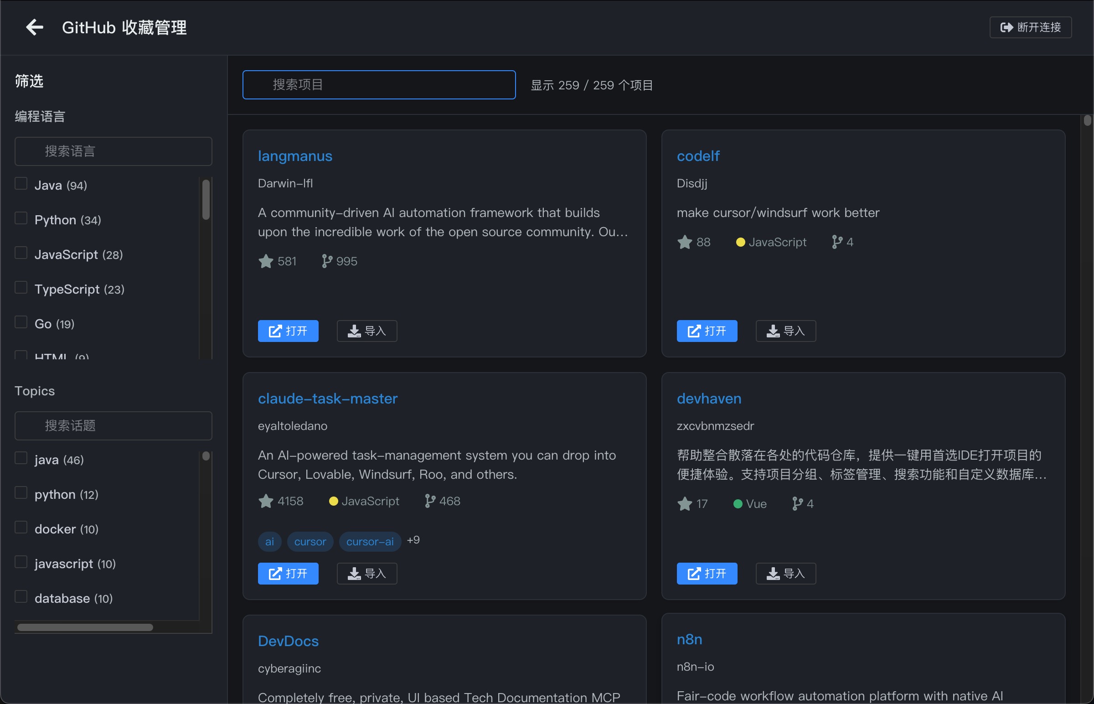The height and width of the screenshot is (704, 1094).
Task: Click star icon on langmanus card
Action: 265,261
